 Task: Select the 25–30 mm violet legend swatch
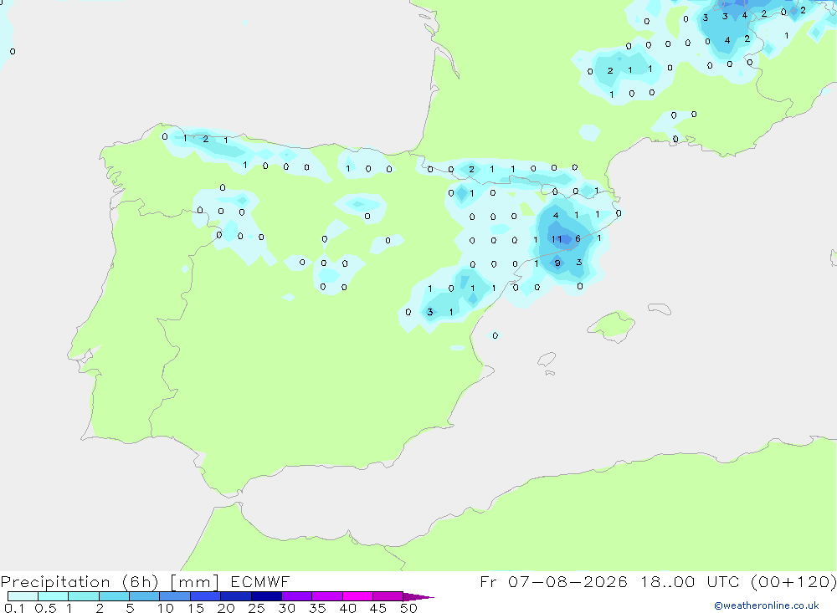266,596
